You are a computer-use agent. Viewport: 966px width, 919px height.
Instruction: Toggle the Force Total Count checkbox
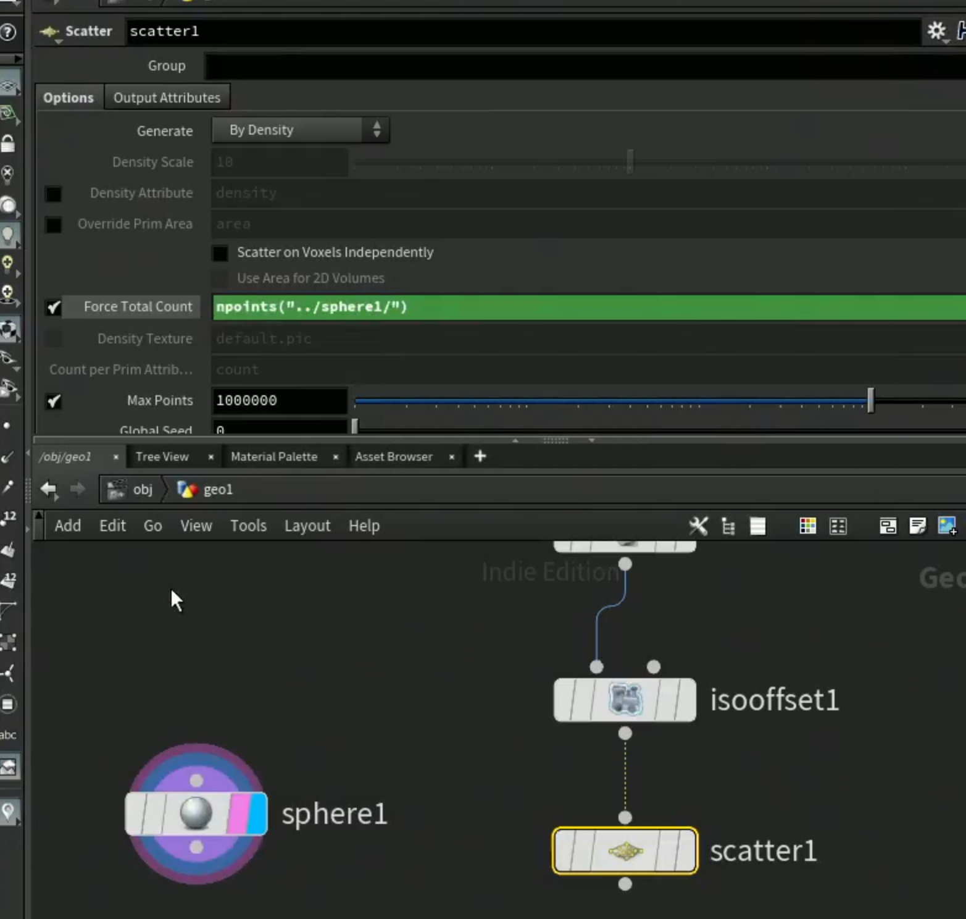point(54,307)
